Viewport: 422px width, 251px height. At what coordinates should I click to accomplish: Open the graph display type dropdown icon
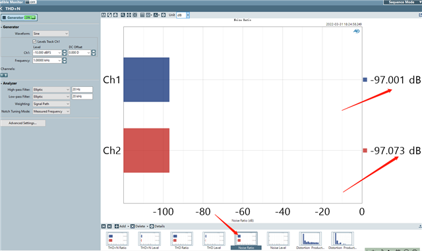point(149,15)
